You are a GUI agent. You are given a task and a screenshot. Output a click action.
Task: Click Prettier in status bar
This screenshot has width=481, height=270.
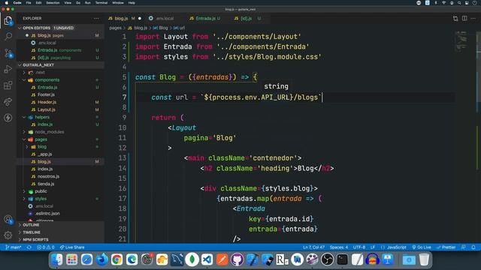pos(446,247)
